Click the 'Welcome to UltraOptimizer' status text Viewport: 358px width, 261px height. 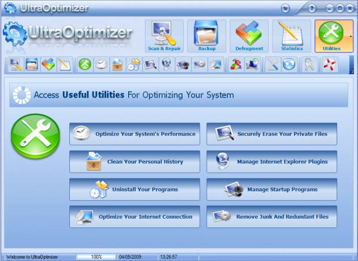coord(32,257)
